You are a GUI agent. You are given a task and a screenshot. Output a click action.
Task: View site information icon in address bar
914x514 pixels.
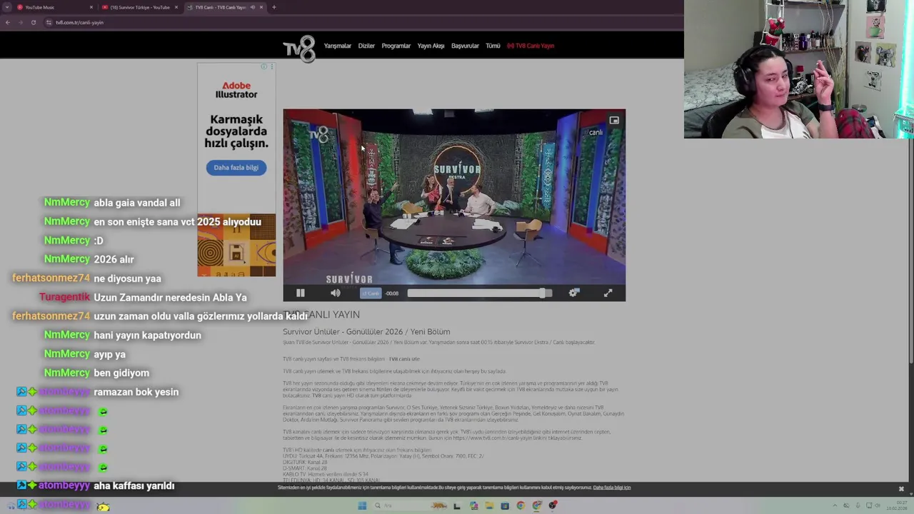coord(49,22)
